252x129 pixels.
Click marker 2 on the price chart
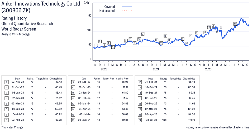100,41
